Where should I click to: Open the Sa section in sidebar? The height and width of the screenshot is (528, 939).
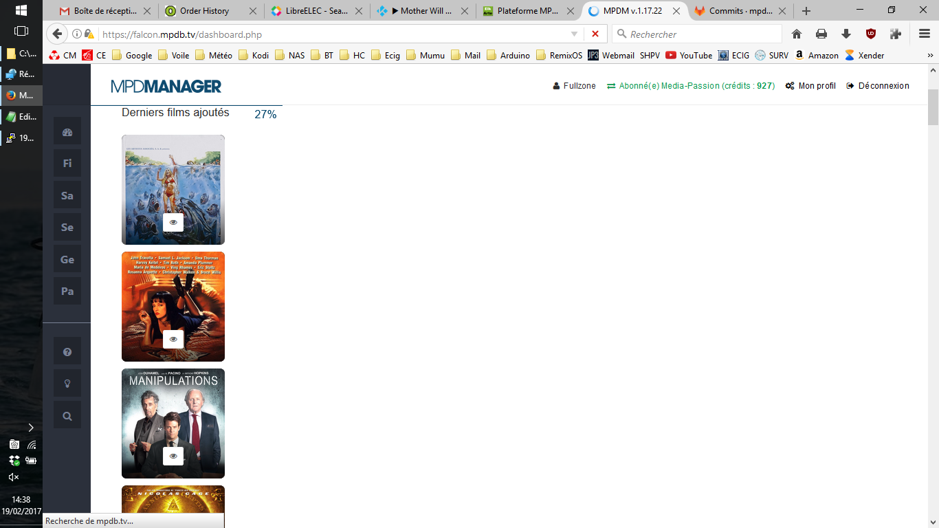pyautogui.click(x=67, y=195)
